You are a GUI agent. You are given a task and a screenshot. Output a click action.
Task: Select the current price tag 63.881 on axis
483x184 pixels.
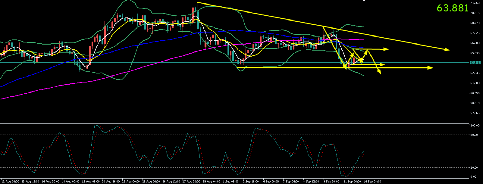[475, 63]
